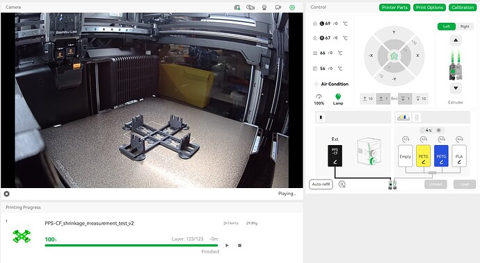Click the PPS-CF_shrinkage_measurement_test_v2 job name
Viewport: 480px width, 263px height.
pos(89,223)
